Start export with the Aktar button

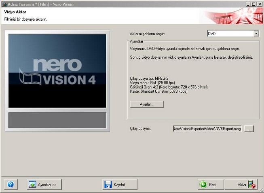point(241,185)
